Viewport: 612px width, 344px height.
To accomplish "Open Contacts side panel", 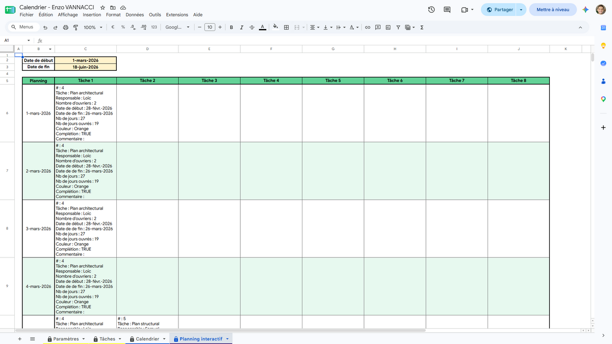I will click(x=603, y=81).
